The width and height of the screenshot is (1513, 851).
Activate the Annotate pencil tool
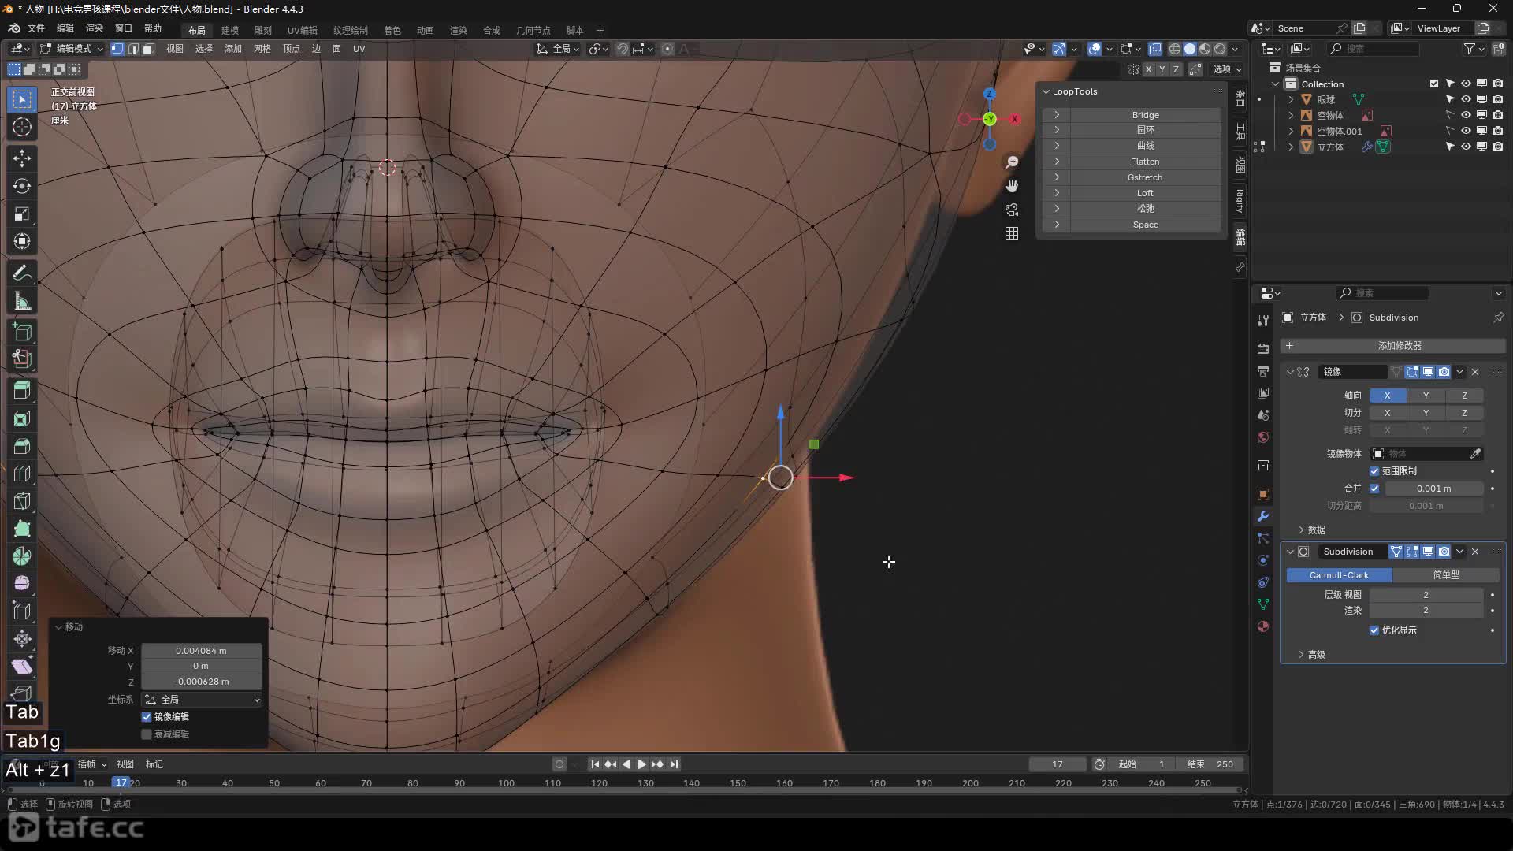click(x=22, y=273)
